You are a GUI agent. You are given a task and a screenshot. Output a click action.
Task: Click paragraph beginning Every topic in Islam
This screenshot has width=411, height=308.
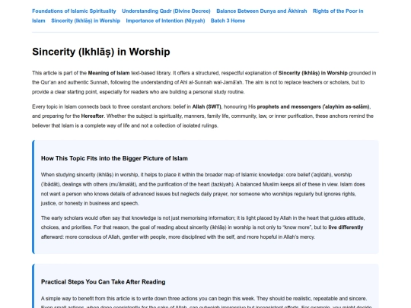pos(203,116)
